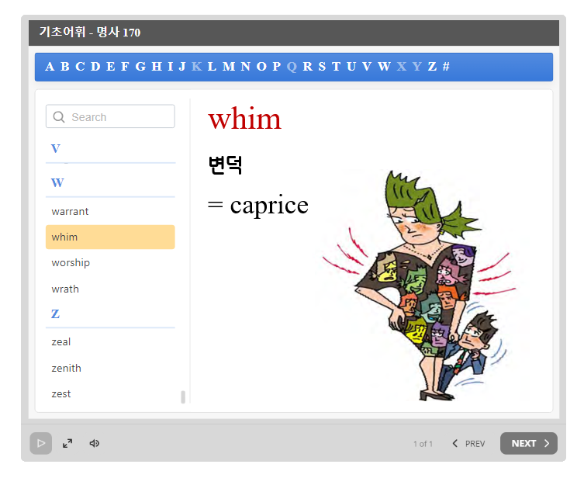Click the play button icon
584x478 pixels.
(x=40, y=443)
